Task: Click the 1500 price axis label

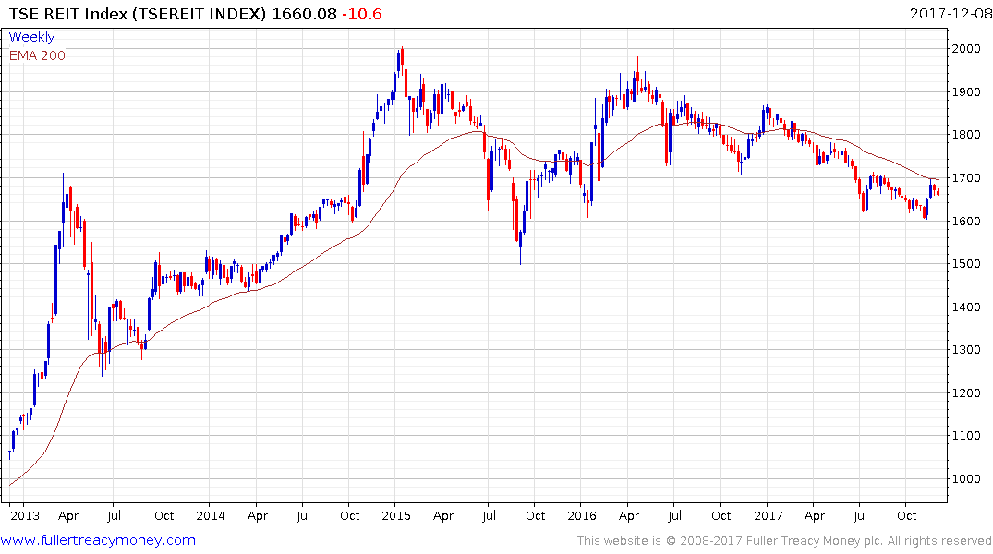Action: point(966,264)
